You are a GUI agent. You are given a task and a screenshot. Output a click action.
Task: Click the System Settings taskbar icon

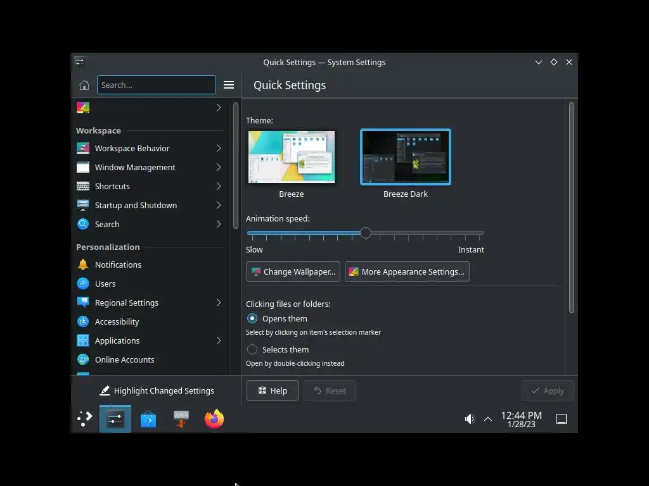pyautogui.click(x=115, y=419)
